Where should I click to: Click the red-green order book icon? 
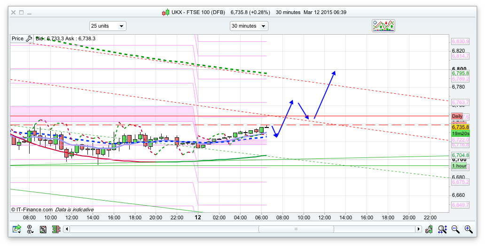[55, 229]
